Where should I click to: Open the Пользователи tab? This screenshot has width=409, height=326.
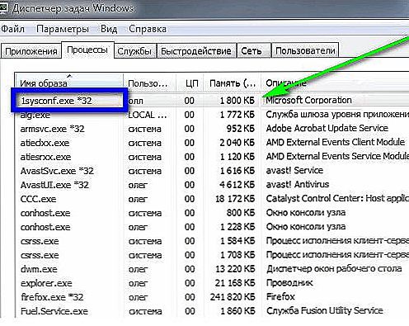(305, 51)
